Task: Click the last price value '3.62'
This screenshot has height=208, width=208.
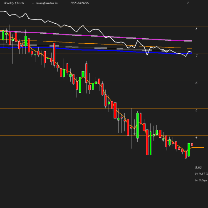Action: [x=198, y=168]
